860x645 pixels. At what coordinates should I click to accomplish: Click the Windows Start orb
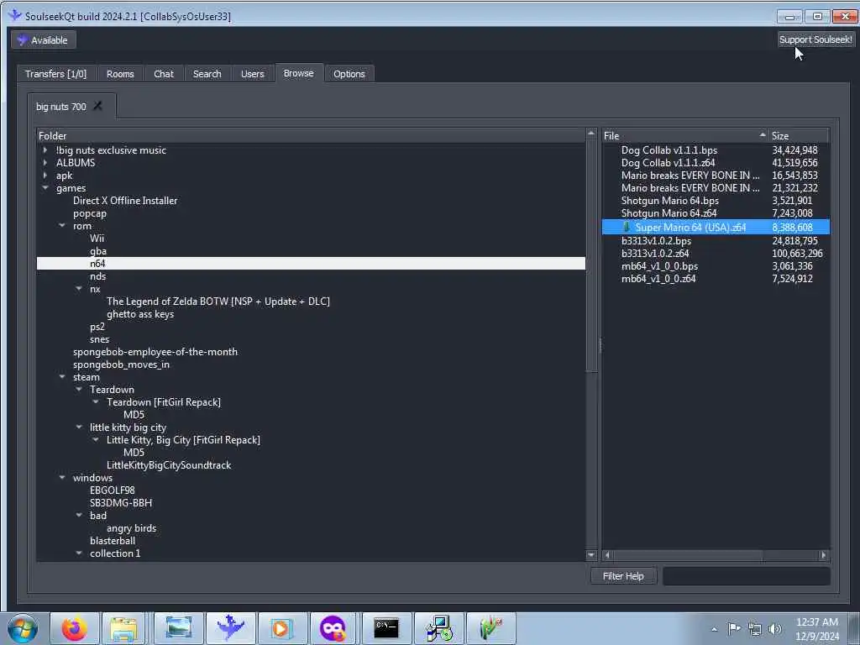click(23, 628)
